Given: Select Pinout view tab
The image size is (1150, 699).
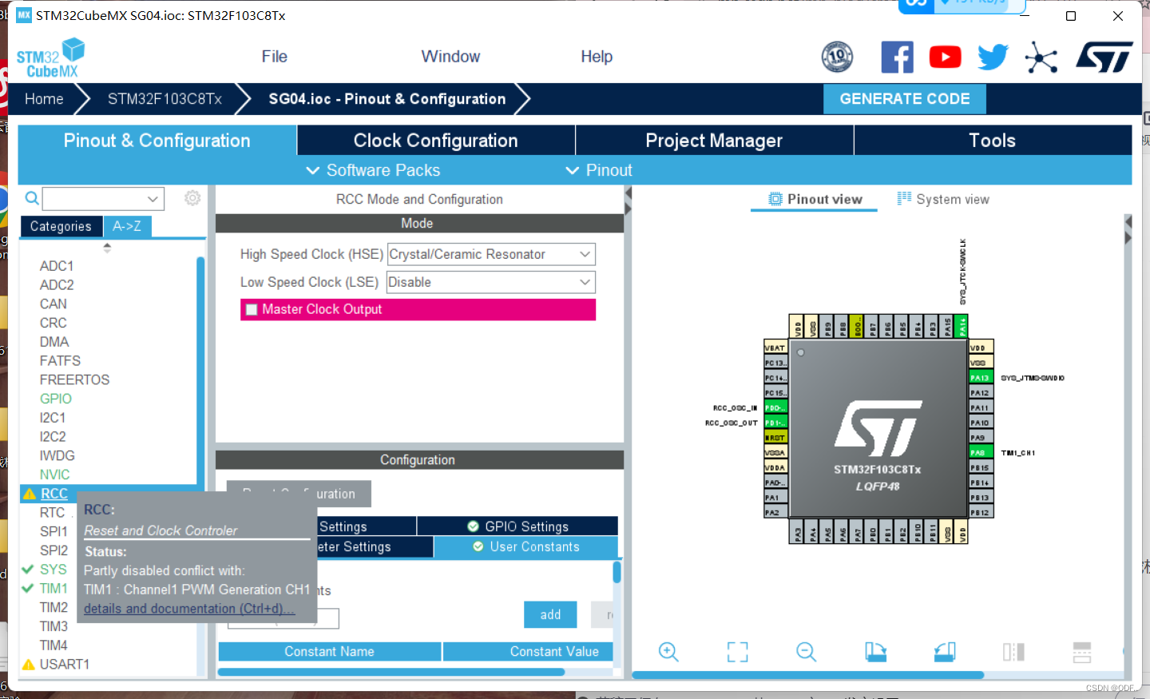Looking at the screenshot, I should (x=815, y=200).
